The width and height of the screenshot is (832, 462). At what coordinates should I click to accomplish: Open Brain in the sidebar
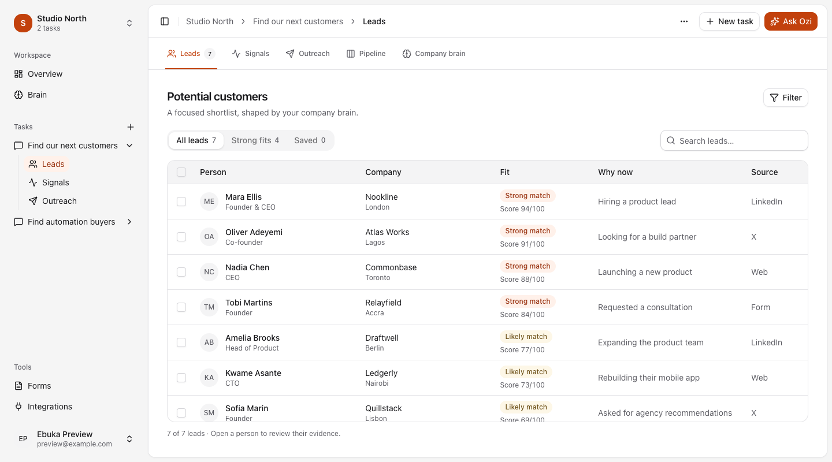coord(74,95)
